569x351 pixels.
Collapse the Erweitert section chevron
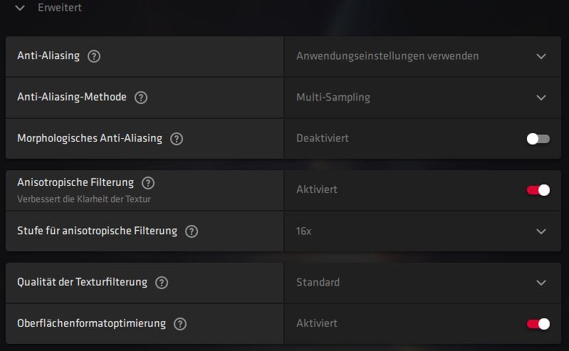[x=20, y=8]
